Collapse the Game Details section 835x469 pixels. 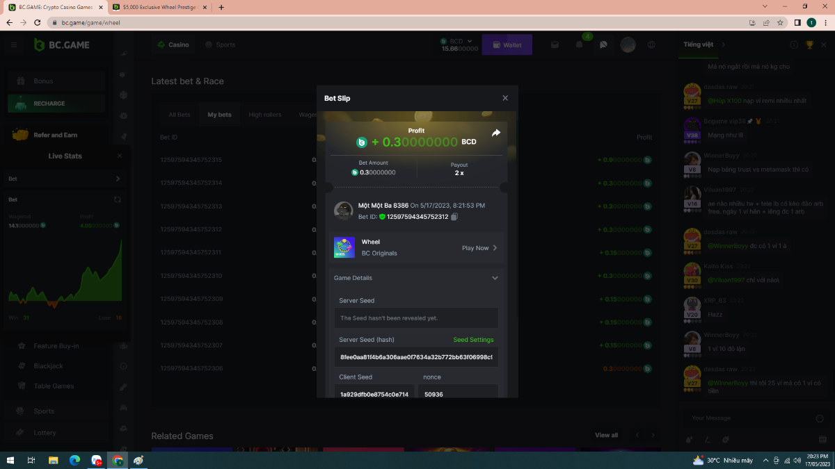point(495,278)
